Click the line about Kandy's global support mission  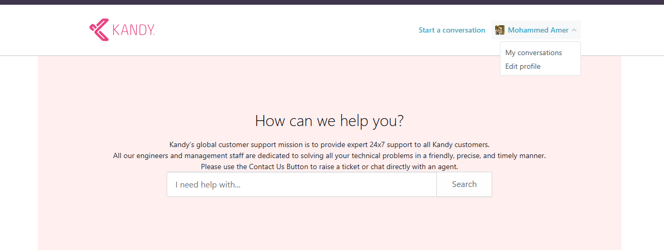[x=329, y=144]
